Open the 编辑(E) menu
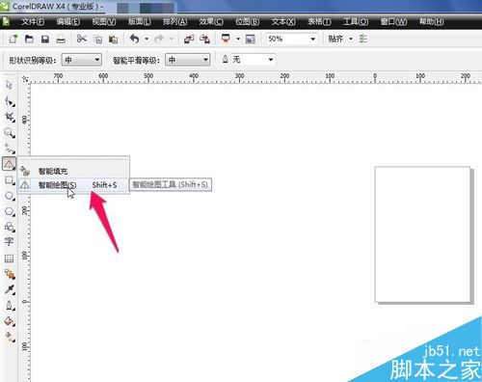482x382 pixels. click(68, 22)
